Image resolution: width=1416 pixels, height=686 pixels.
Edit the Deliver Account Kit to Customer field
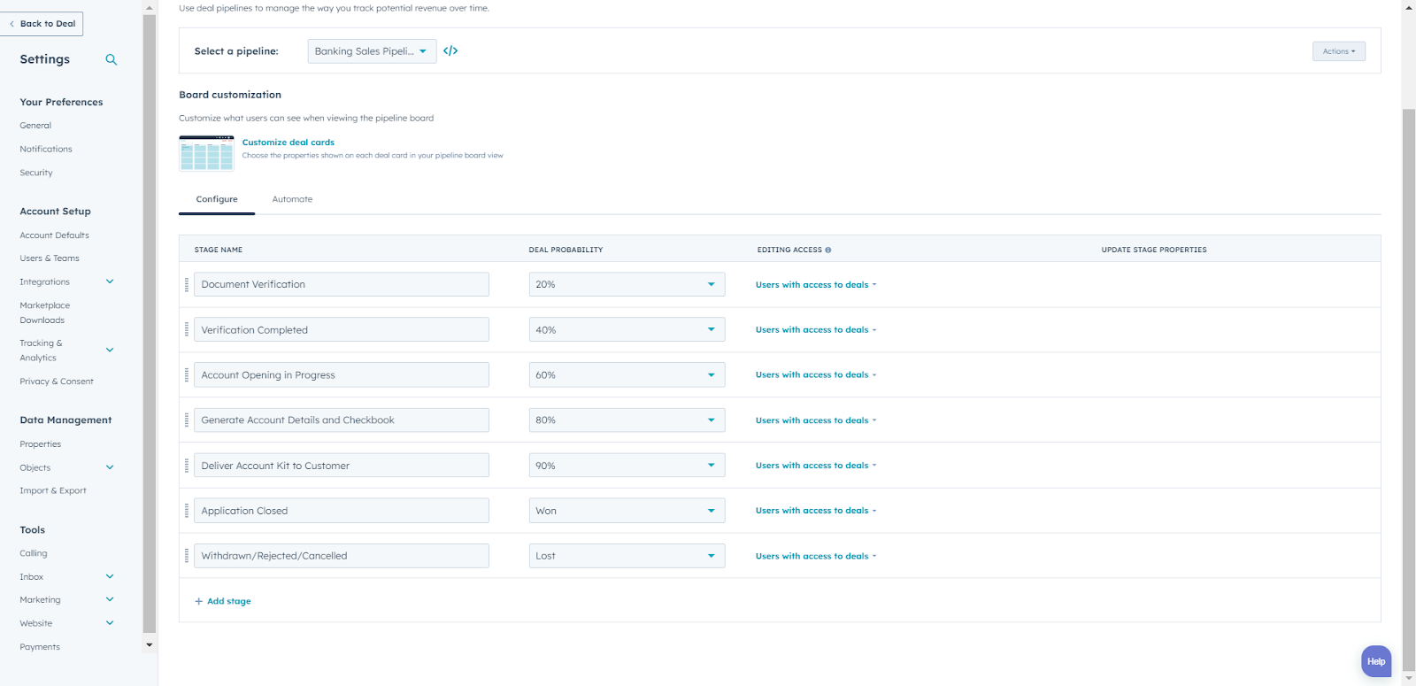coord(342,465)
